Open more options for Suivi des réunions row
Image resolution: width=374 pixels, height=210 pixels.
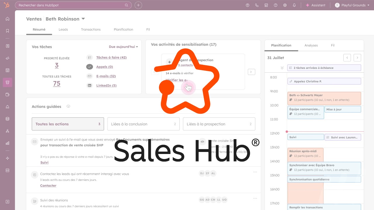click(255, 198)
